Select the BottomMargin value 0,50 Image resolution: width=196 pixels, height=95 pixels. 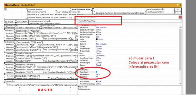(x=97, y=37)
